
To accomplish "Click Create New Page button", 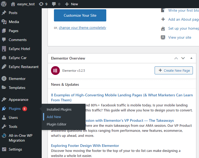I will [x=174, y=70].
